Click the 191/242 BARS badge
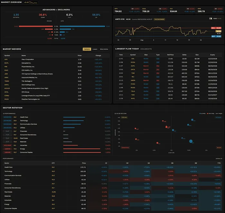The image size is (225, 213). (159, 19)
